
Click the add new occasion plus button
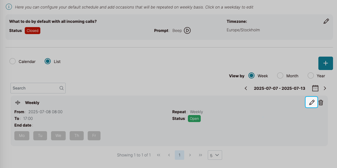pyautogui.click(x=325, y=63)
